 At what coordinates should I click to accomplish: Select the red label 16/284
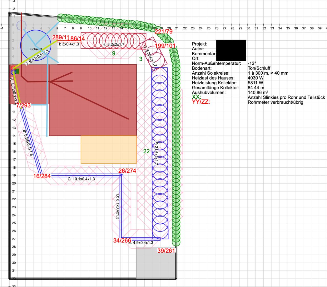tap(42, 176)
